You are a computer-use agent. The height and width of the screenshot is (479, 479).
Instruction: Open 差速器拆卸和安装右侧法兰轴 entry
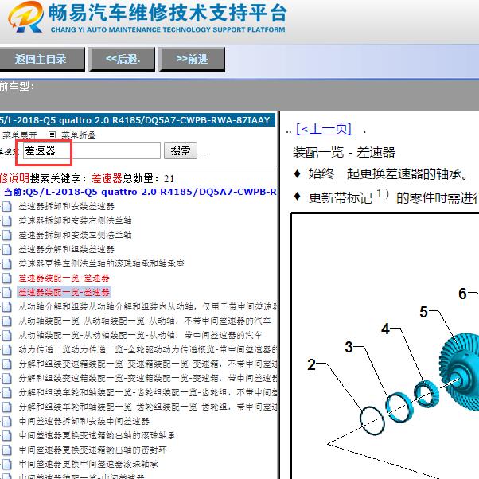75,220
